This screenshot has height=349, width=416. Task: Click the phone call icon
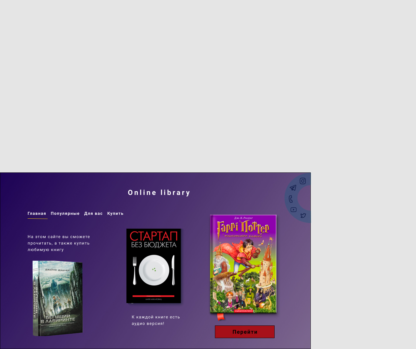[291, 199]
